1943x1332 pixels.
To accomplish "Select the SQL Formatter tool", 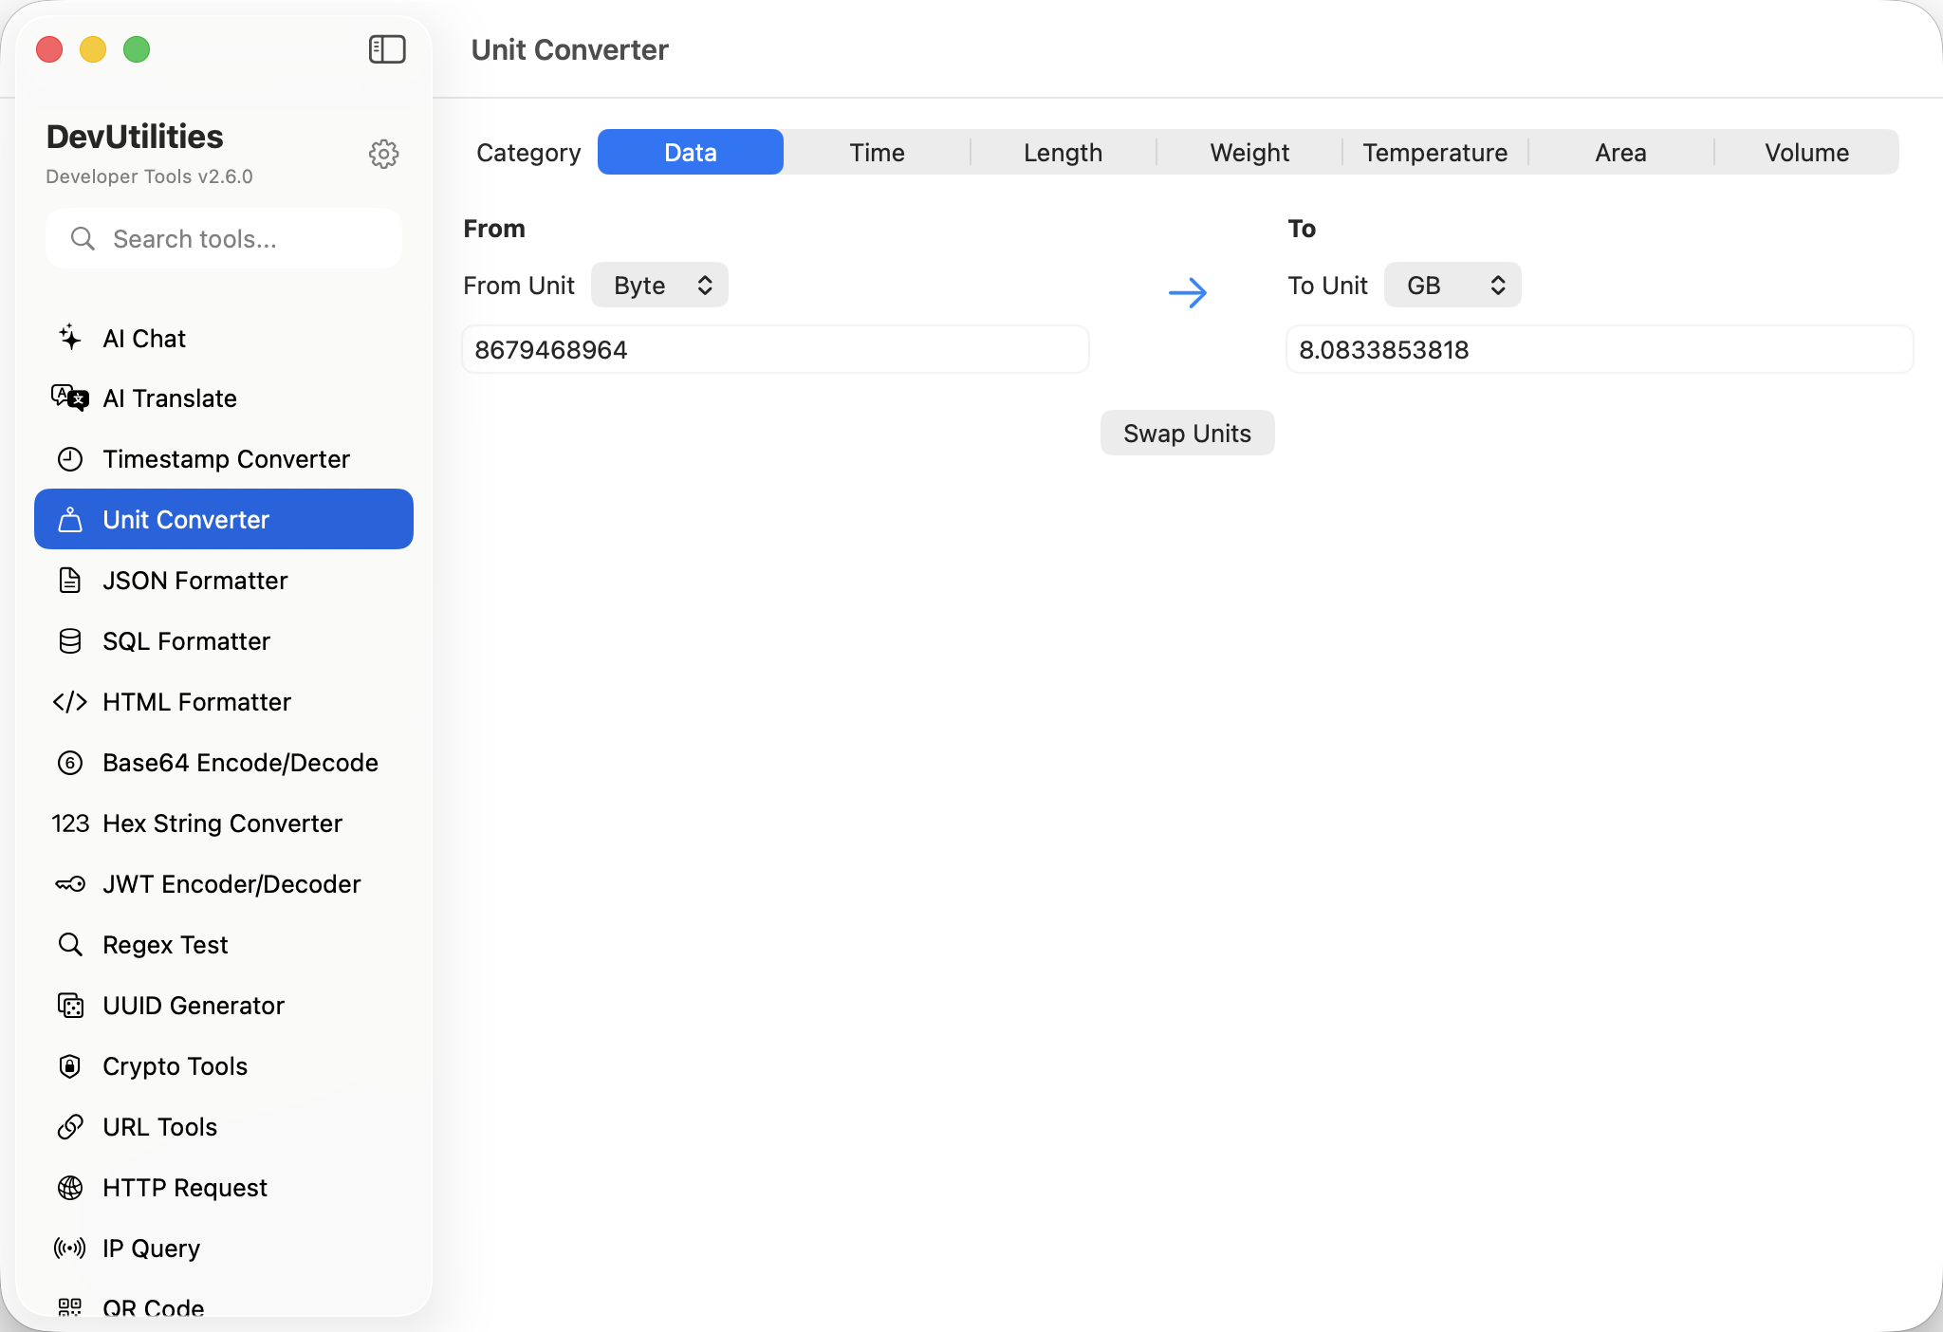I will pos(186,641).
